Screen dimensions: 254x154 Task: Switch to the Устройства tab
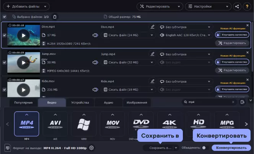[80, 103]
